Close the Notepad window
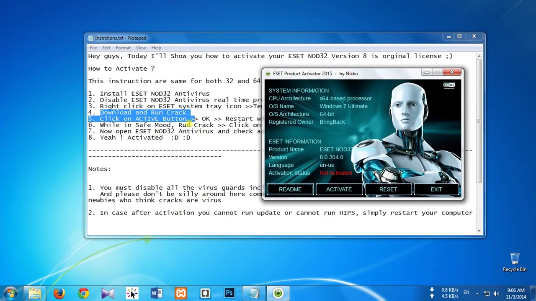 point(474,36)
